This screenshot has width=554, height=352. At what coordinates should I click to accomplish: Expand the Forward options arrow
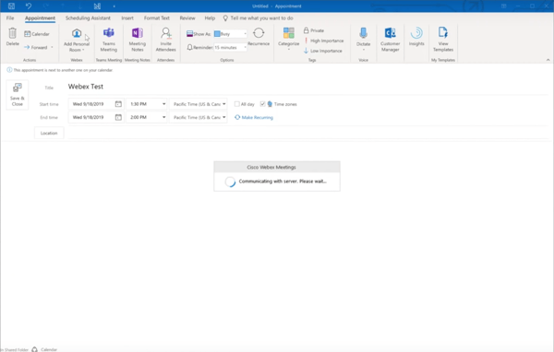tap(52, 47)
